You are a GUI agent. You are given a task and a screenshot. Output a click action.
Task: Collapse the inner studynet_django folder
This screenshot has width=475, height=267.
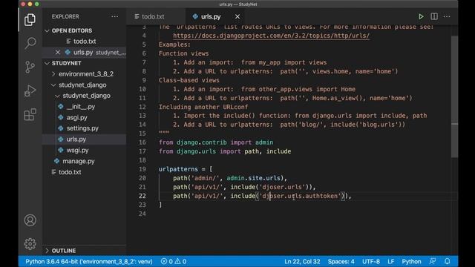(x=57, y=96)
